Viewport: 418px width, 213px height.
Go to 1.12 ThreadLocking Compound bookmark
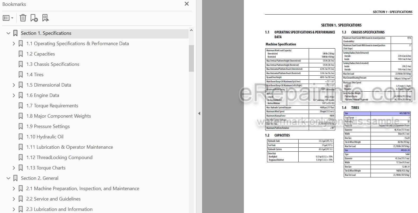(x=59, y=157)
